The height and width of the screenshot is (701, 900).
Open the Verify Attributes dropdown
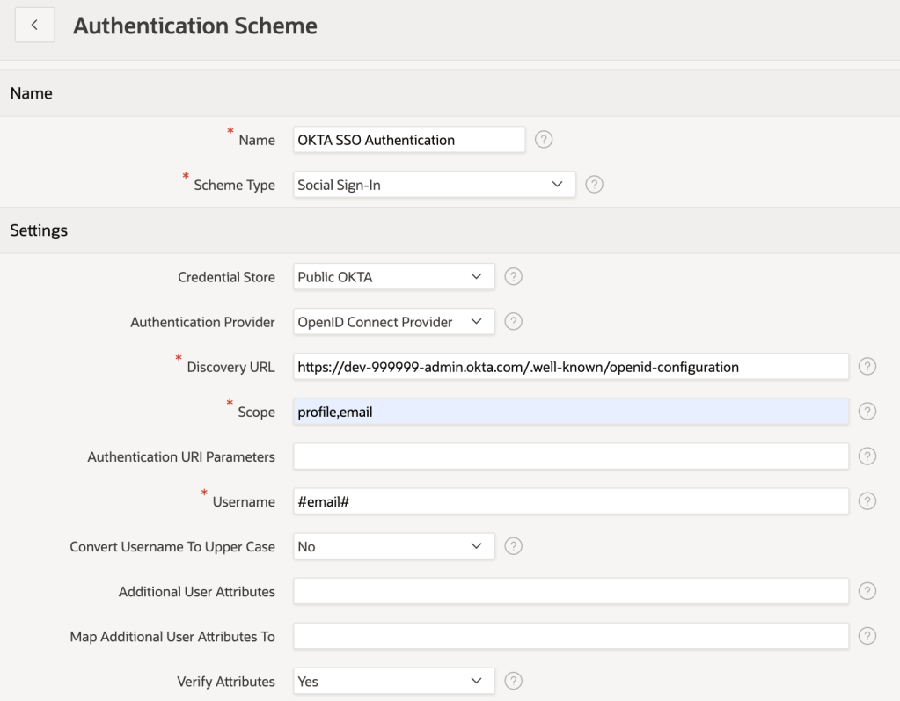pyautogui.click(x=393, y=681)
